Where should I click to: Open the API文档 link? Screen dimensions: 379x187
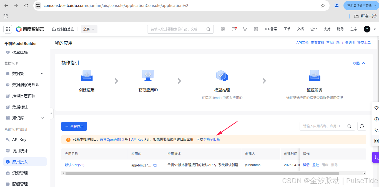pyautogui.click(x=302, y=42)
